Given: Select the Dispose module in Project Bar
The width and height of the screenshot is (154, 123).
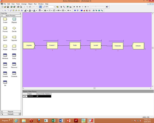Looking at the screenshot, I should click(x=14, y=20).
